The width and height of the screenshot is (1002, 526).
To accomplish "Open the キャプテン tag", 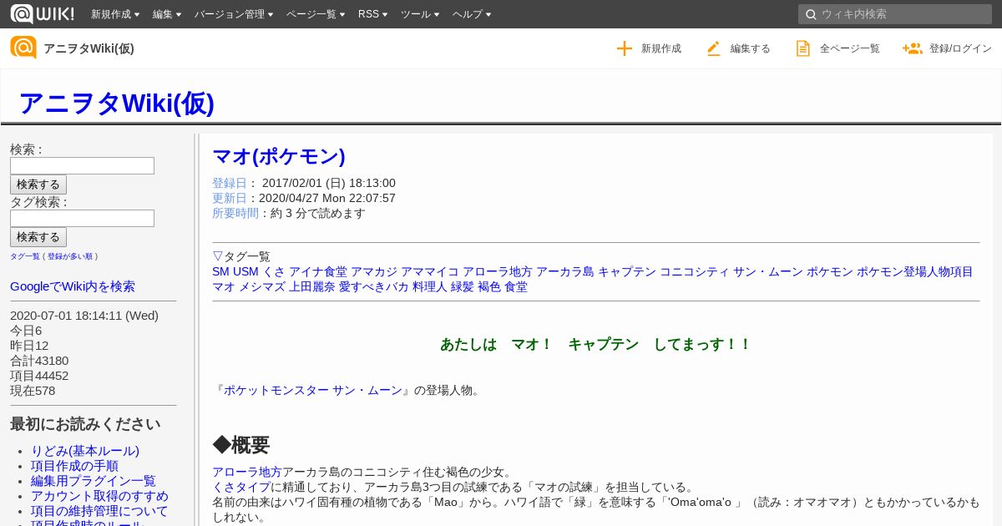I will tap(627, 271).
